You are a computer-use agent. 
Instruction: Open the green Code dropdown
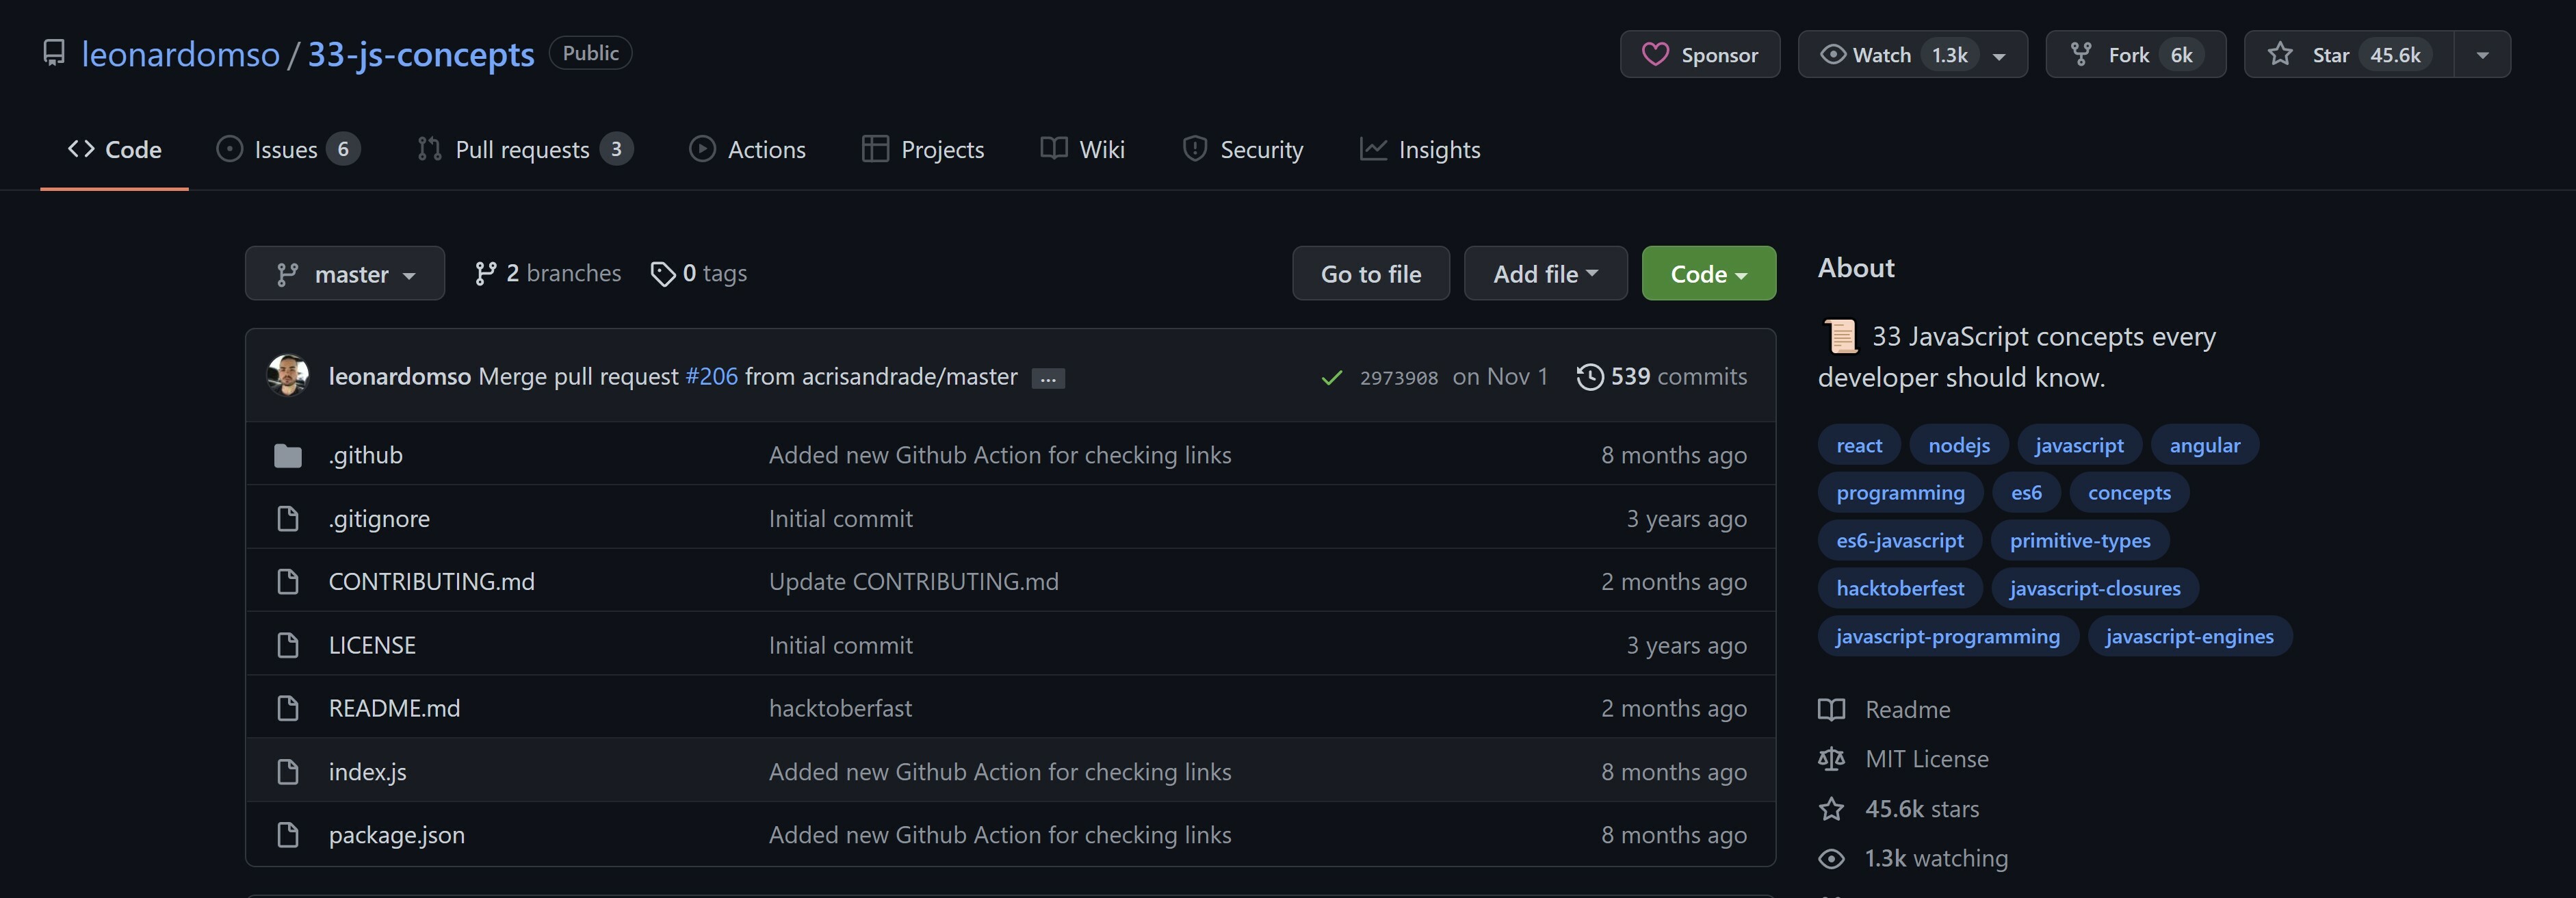(1708, 273)
